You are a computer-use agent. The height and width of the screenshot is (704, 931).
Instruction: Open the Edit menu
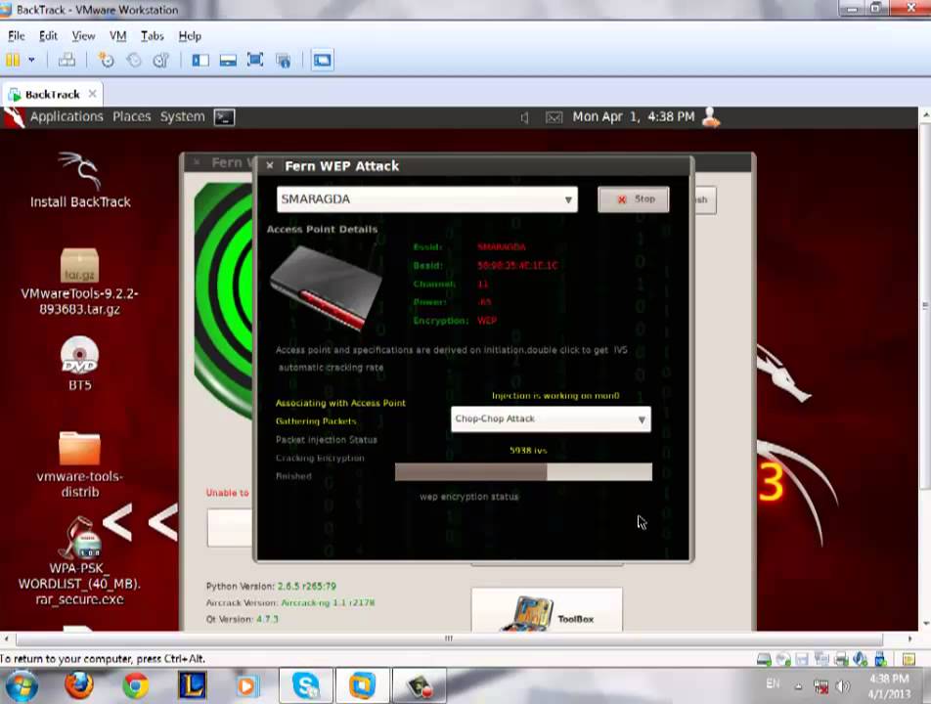pos(48,36)
